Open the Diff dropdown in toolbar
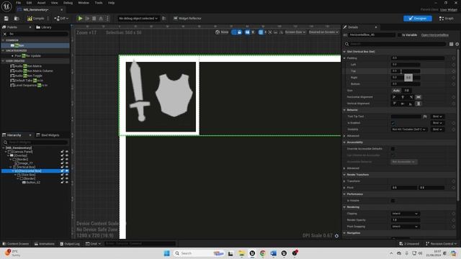The image size is (461, 259). [x=61, y=18]
